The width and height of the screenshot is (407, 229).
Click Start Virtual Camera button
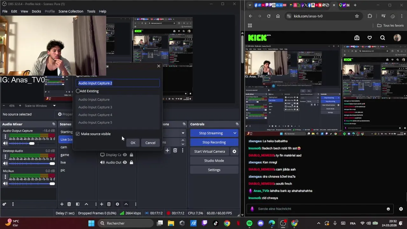210,151
